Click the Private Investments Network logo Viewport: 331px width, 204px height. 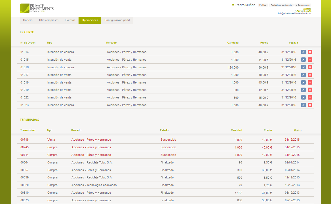pyautogui.click(x=37, y=8)
